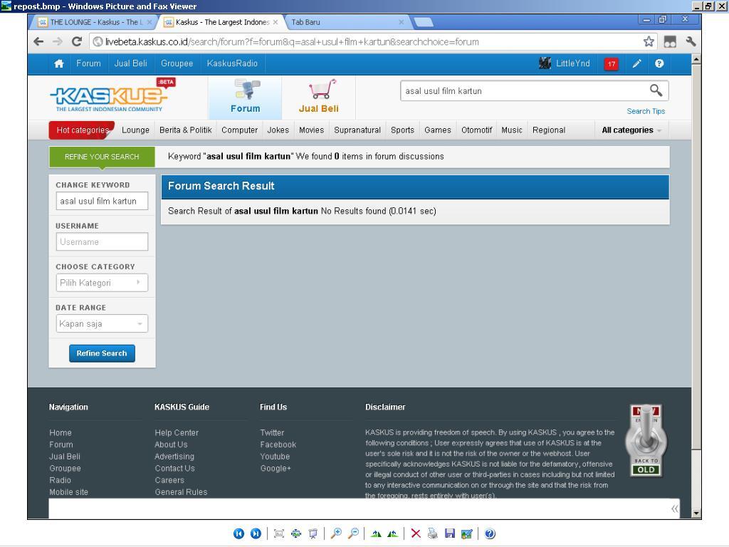
Task: Open the Kapan saja date dropdown
Action: pyautogui.click(x=102, y=324)
